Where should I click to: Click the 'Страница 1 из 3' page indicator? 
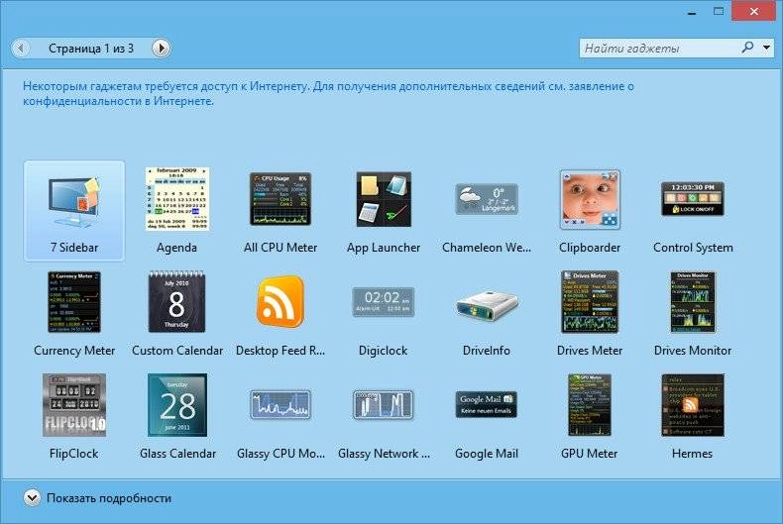pyautogui.click(x=91, y=49)
